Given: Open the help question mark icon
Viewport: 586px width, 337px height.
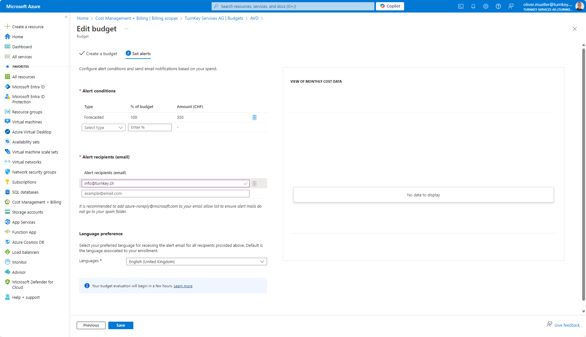Looking at the screenshot, I should click(498, 6).
